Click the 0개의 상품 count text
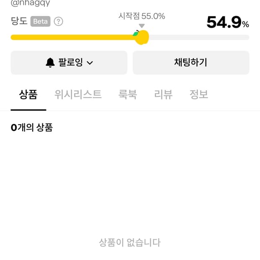 pyautogui.click(x=32, y=127)
